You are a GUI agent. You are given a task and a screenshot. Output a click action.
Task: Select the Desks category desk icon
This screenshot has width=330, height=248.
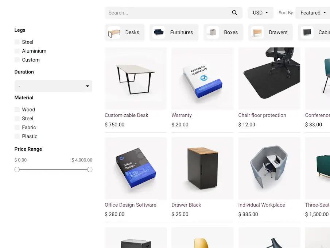114,33
